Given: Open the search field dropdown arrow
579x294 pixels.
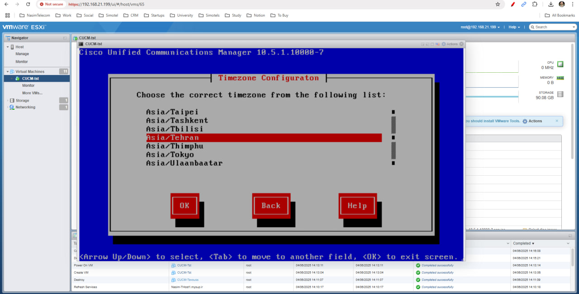Looking at the screenshot, I should 574,27.
